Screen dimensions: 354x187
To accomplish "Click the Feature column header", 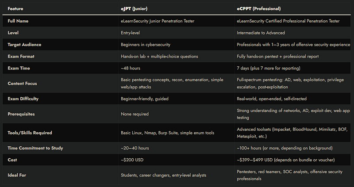I will click(x=15, y=9).
